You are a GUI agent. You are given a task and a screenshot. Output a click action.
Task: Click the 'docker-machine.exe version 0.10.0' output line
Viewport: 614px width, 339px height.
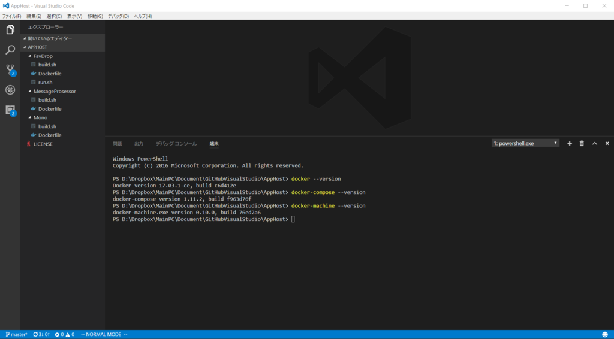[x=186, y=213]
